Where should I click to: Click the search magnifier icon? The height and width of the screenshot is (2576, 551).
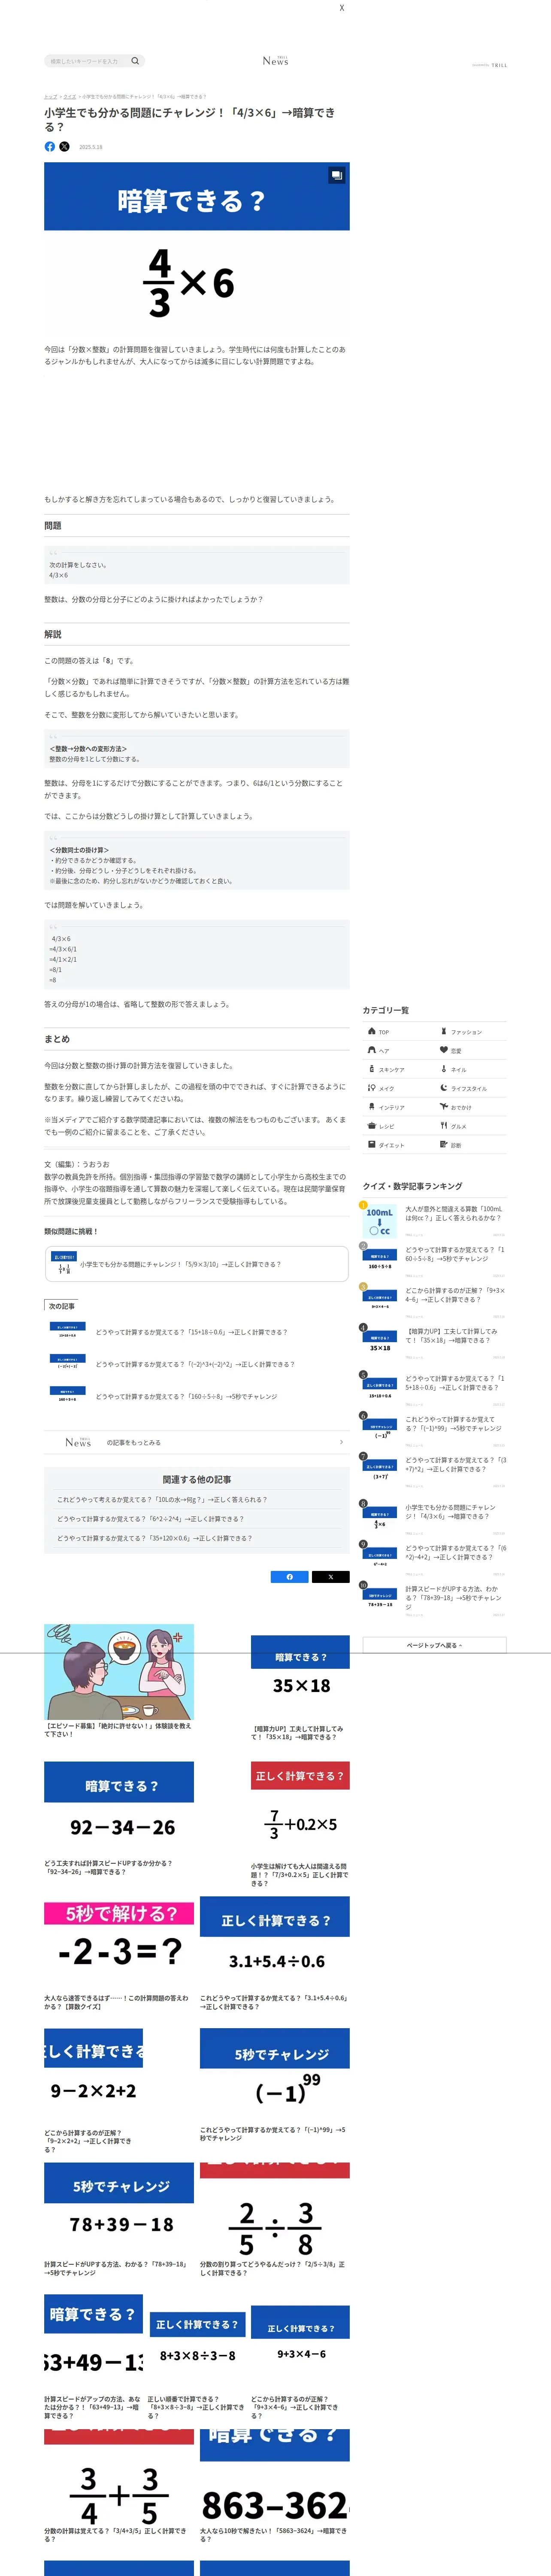pos(135,61)
